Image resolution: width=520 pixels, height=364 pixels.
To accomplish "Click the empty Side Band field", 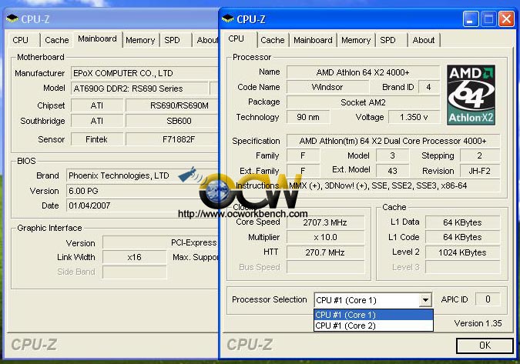I will click(134, 272).
